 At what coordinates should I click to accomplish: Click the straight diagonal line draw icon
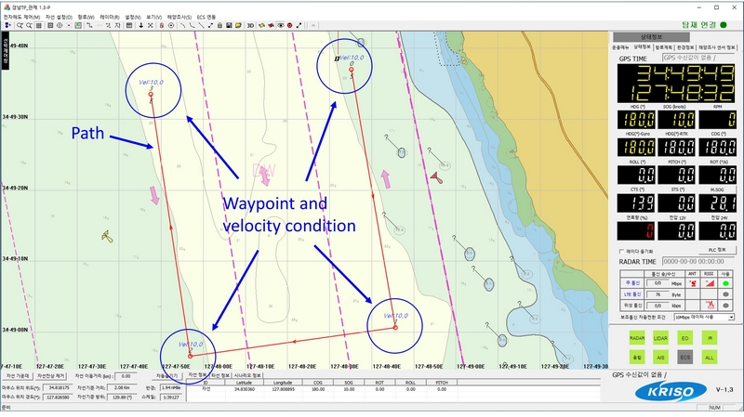(x=201, y=26)
